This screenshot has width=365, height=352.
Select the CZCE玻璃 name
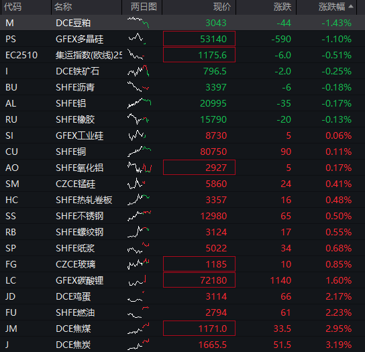[x=75, y=264]
